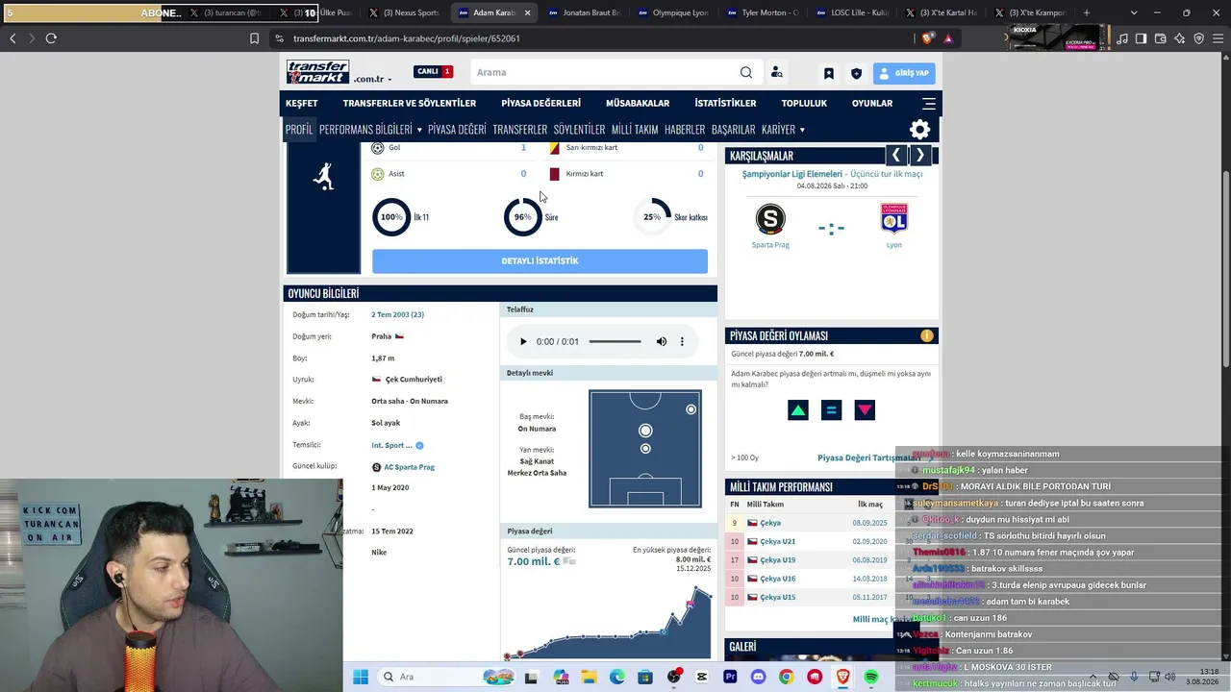Open the watchlist bookmark icon in site header
Image resolution: width=1231 pixels, height=692 pixels.
828,73
